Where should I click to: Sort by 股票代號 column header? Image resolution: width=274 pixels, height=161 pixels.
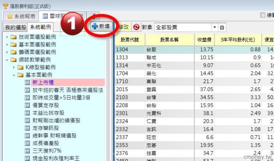tap(130, 39)
